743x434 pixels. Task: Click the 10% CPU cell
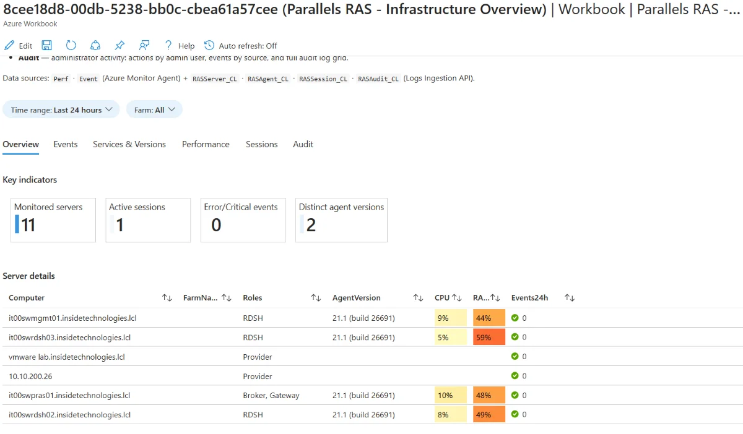(x=451, y=396)
